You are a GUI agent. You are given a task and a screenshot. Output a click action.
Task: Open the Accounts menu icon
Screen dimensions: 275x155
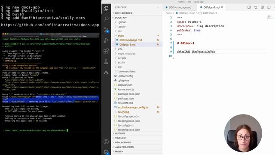[x=106, y=142]
